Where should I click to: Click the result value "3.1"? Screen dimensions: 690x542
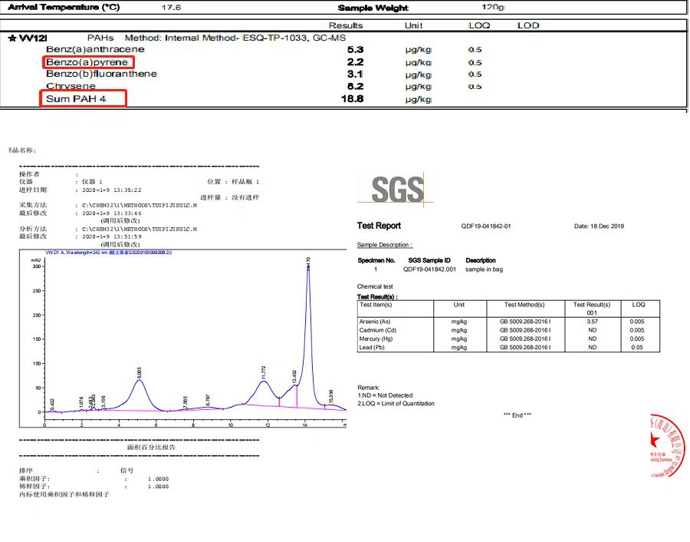tap(355, 74)
